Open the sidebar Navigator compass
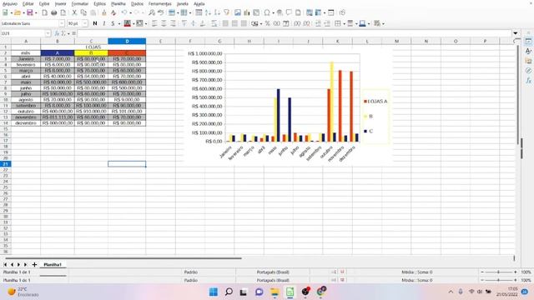This screenshot has height=300, width=534. tap(528, 71)
